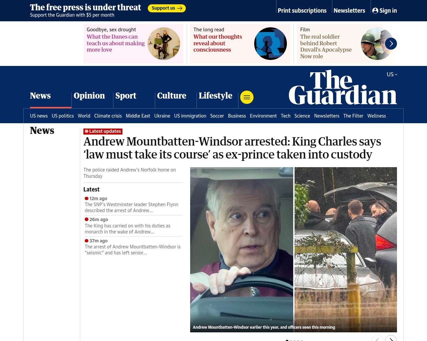Go to the Lifestyle section
427x341 pixels.
[216, 96]
